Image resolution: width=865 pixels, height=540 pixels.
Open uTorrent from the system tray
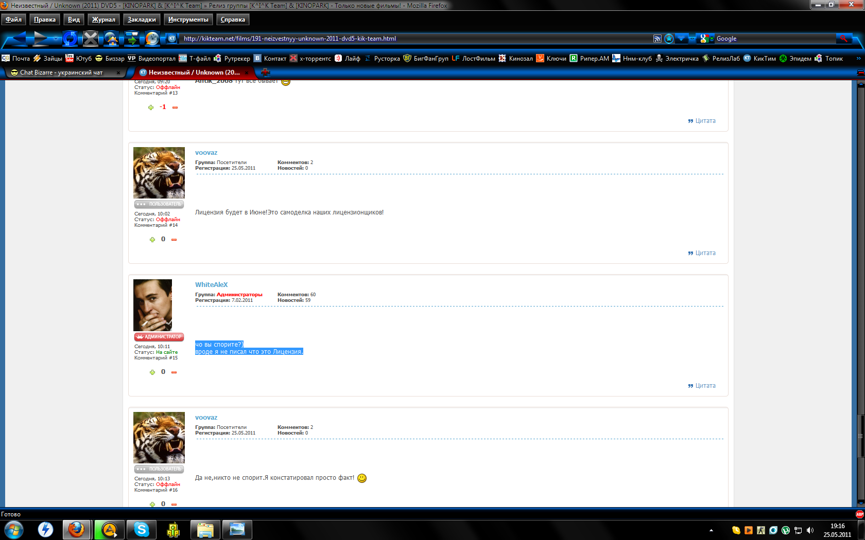click(786, 530)
